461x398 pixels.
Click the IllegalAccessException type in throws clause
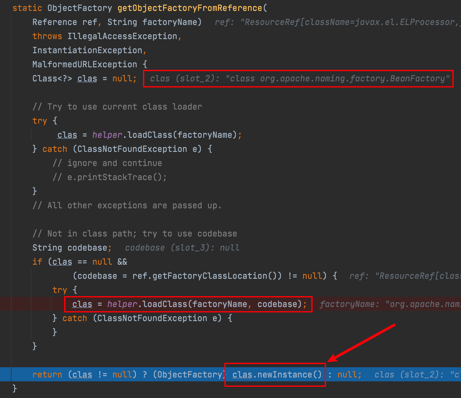[x=122, y=36]
